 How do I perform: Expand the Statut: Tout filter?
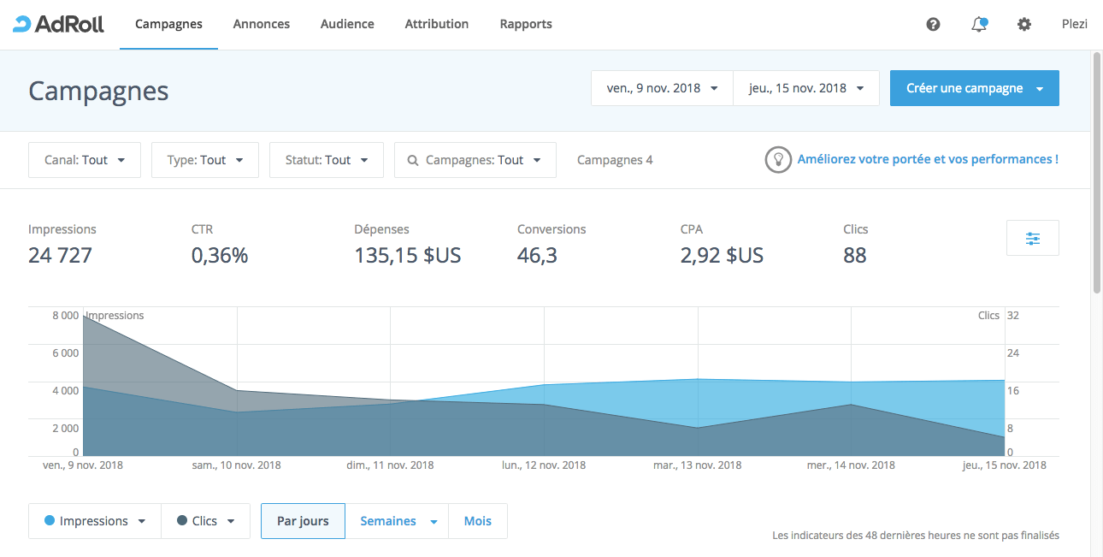tap(327, 160)
